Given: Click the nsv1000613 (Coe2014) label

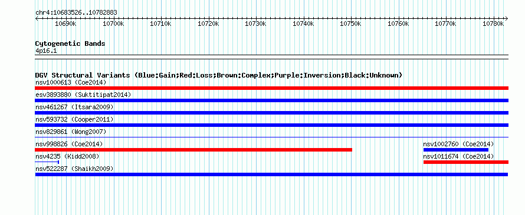Looking at the screenshot, I should click(x=71, y=82).
